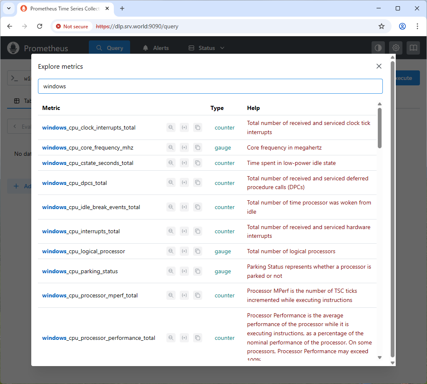Go to the Alerts page
The height and width of the screenshot is (384, 427).
156,48
